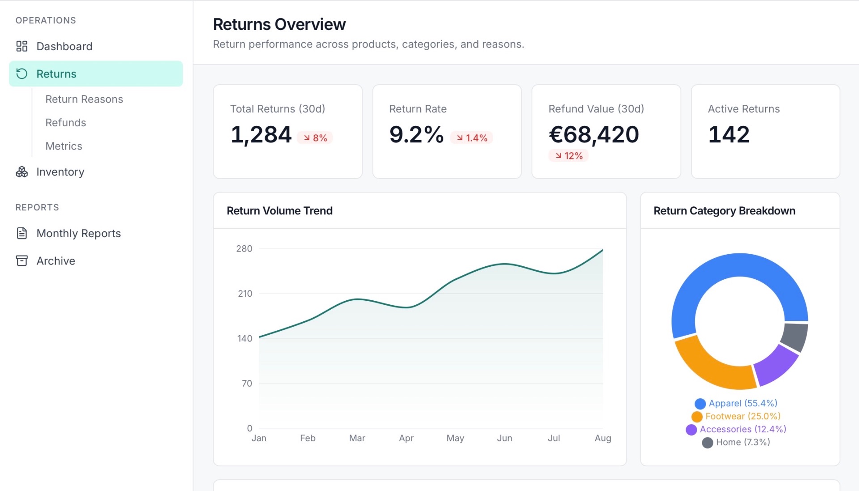Click the Return Volume Trend title
The width and height of the screenshot is (859, 491).
tap(280, 211)
